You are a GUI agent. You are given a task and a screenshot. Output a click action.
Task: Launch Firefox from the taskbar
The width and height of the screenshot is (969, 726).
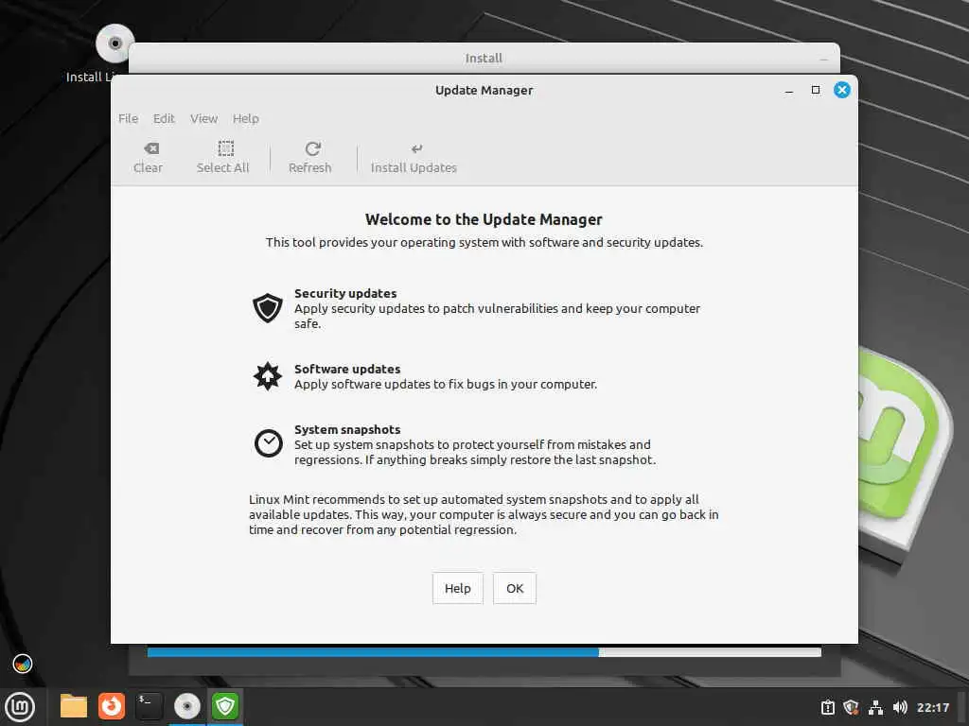[x=112, y=706]
